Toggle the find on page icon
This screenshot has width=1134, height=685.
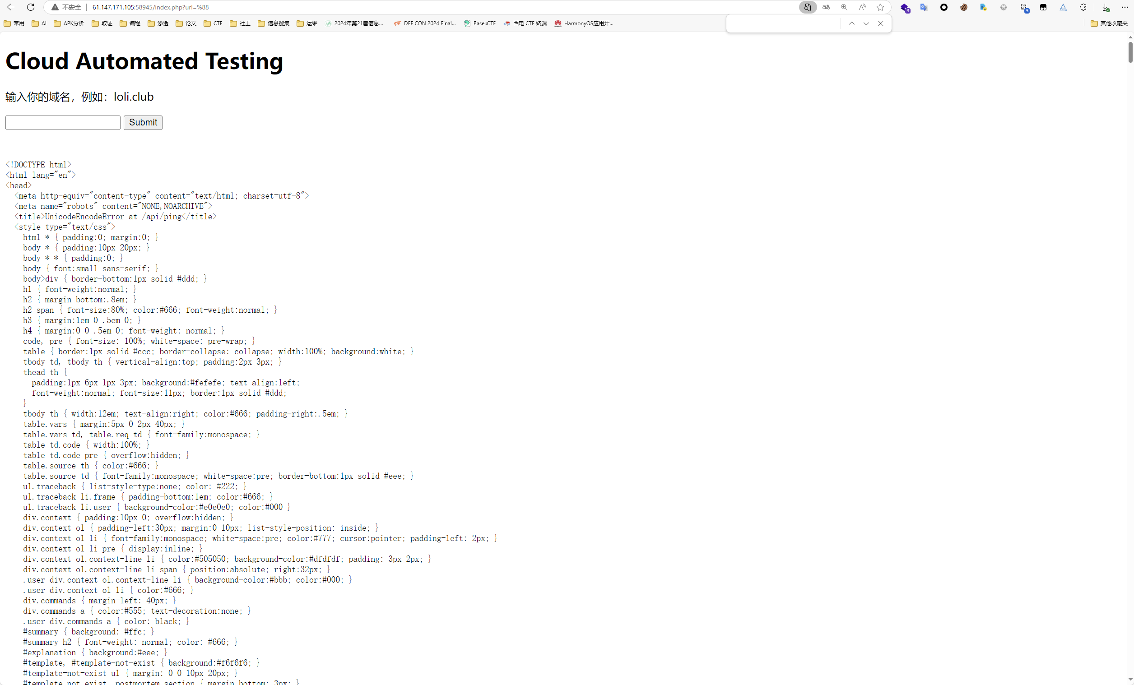coord(808,7)
